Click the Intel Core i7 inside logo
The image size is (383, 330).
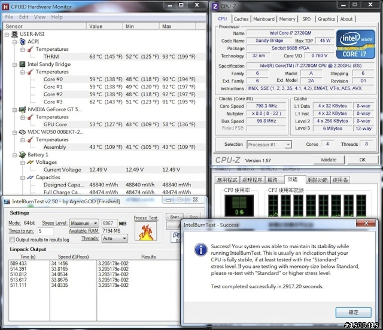tap(355, 44)
